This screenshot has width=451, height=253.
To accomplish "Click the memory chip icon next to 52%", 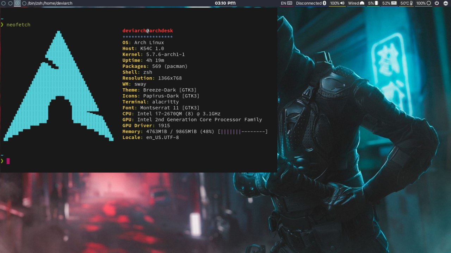I will pyautogui.click(x=394, y=3).
